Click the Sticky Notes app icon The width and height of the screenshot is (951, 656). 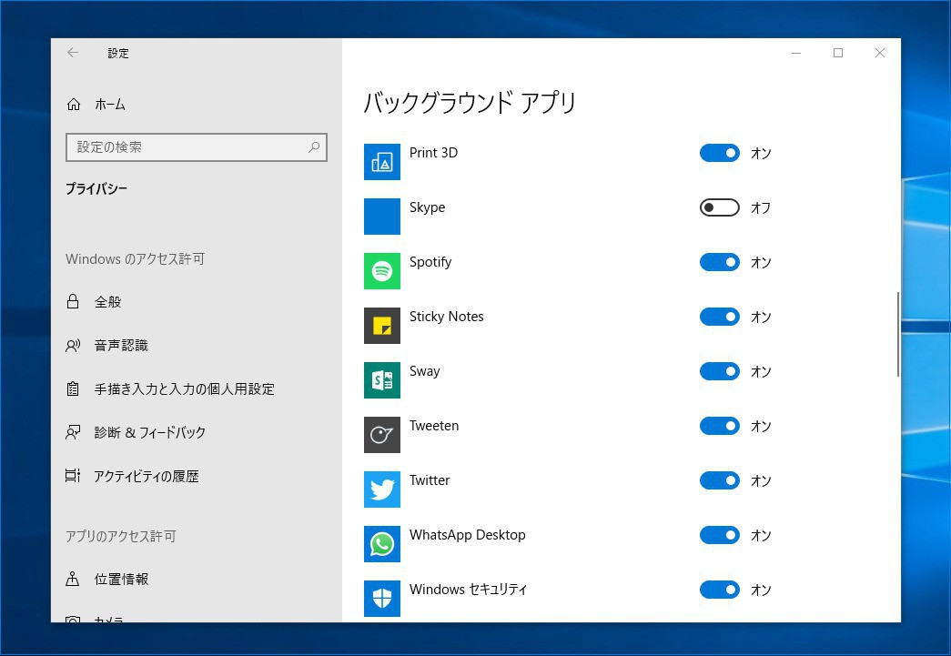click(x=382, y=326)
